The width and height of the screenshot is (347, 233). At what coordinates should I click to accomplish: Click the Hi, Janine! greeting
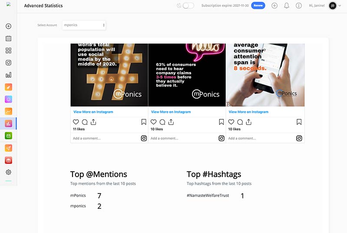pos(317,6)
